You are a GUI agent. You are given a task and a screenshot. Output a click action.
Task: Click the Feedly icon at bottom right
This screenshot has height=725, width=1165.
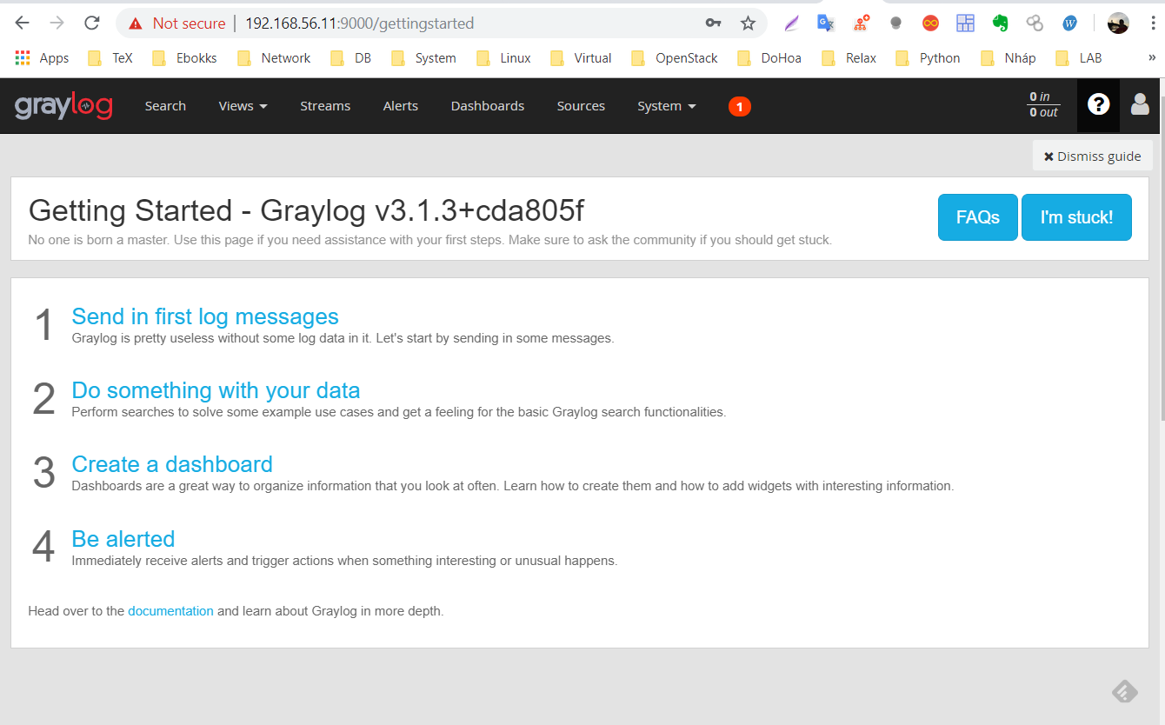1125,691
